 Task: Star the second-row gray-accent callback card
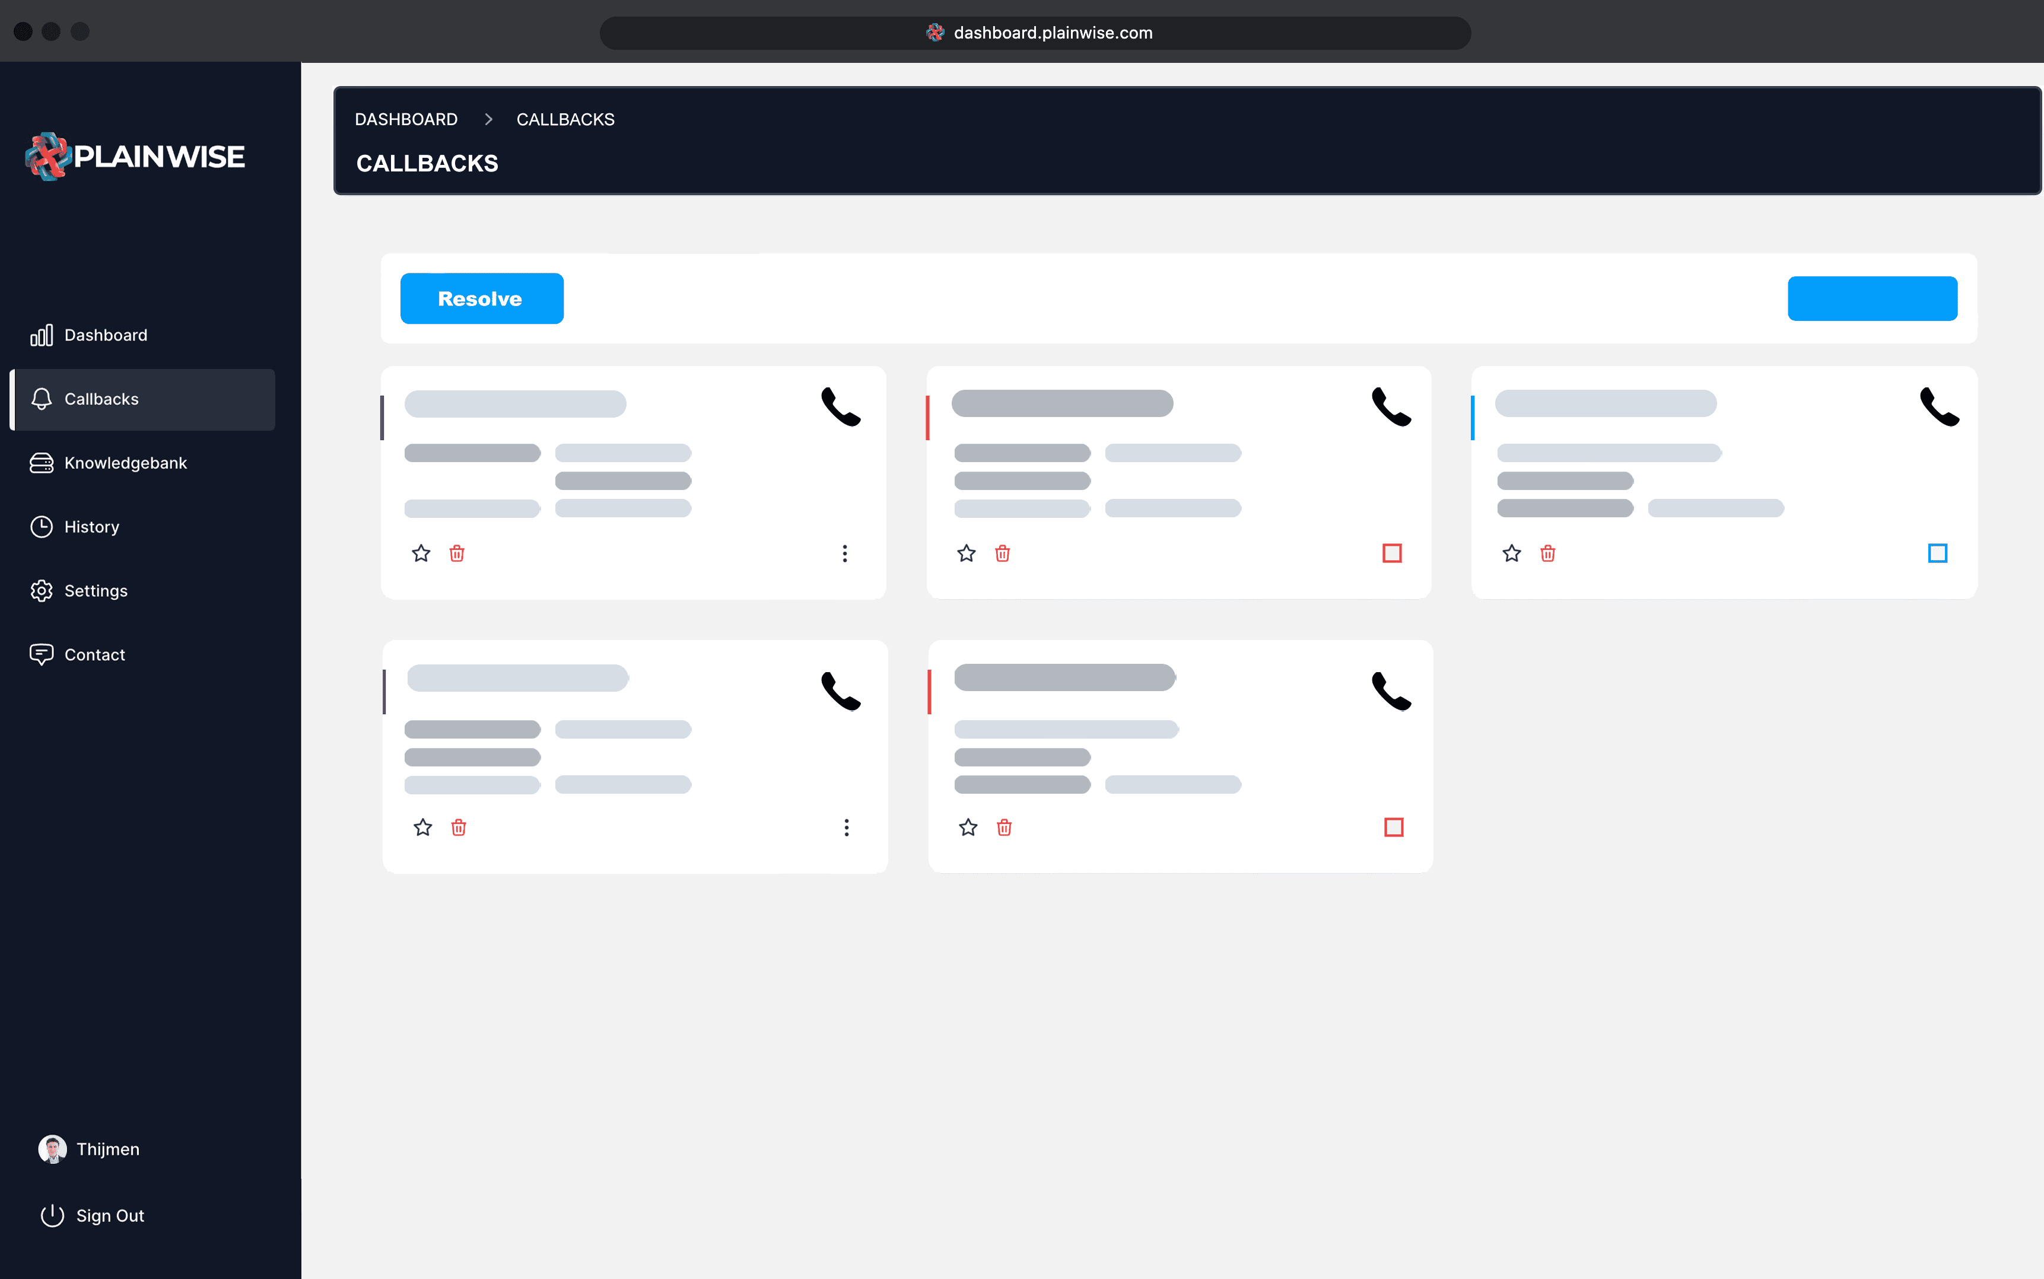coord(423,828)
